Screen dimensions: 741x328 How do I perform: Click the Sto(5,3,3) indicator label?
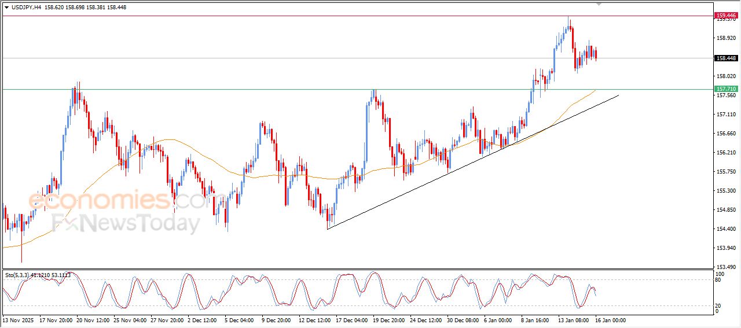[x=21, y=275]
